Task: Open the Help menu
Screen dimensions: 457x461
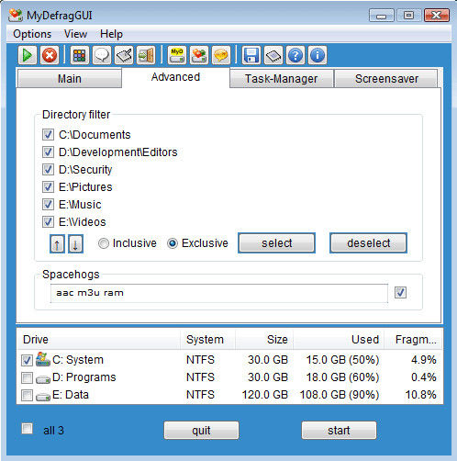Action: click(111, 34)
